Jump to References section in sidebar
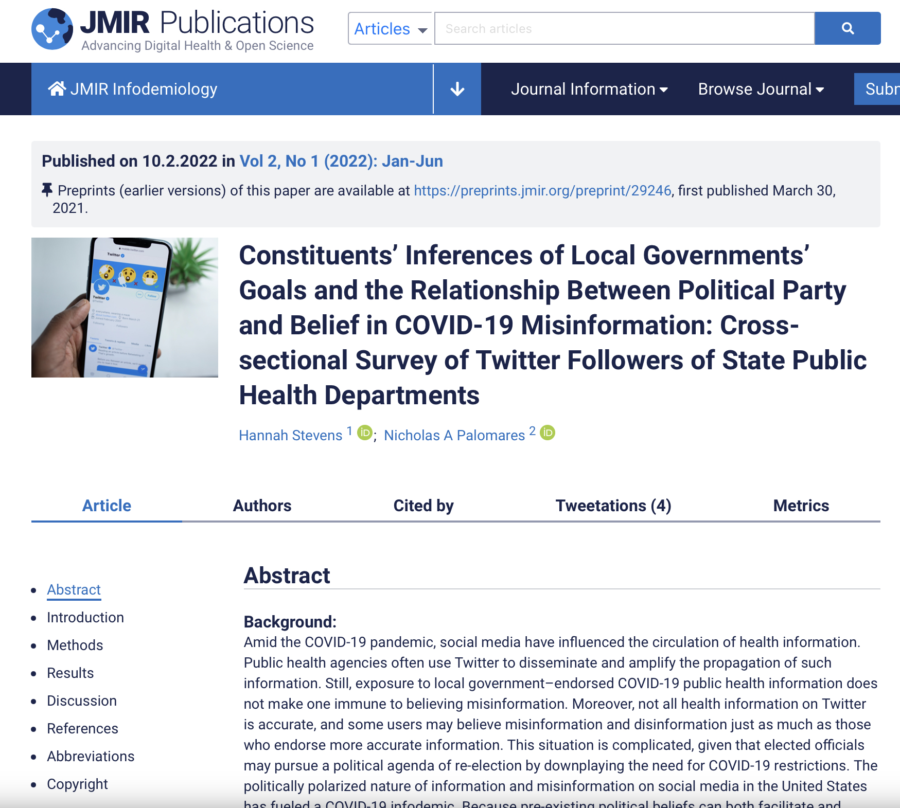 point(82,728)
